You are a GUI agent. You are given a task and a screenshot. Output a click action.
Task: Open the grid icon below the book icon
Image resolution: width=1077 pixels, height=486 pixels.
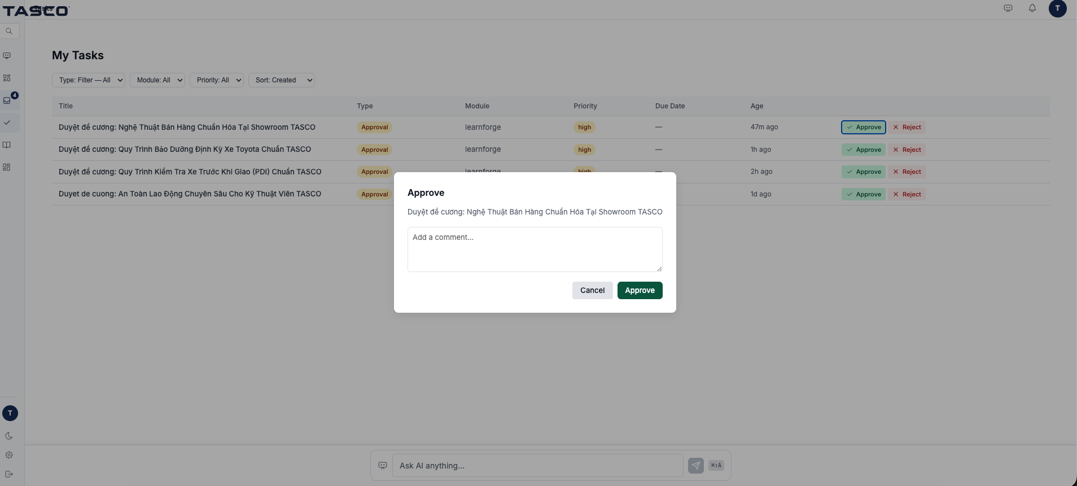tap(7, 167)
